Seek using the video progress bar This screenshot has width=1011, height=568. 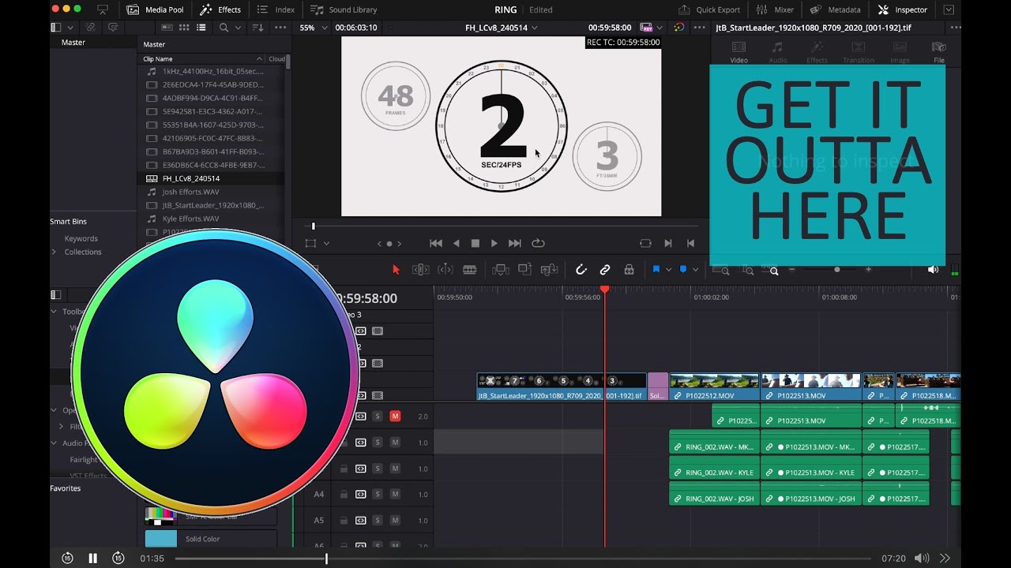tap(522, 559)
